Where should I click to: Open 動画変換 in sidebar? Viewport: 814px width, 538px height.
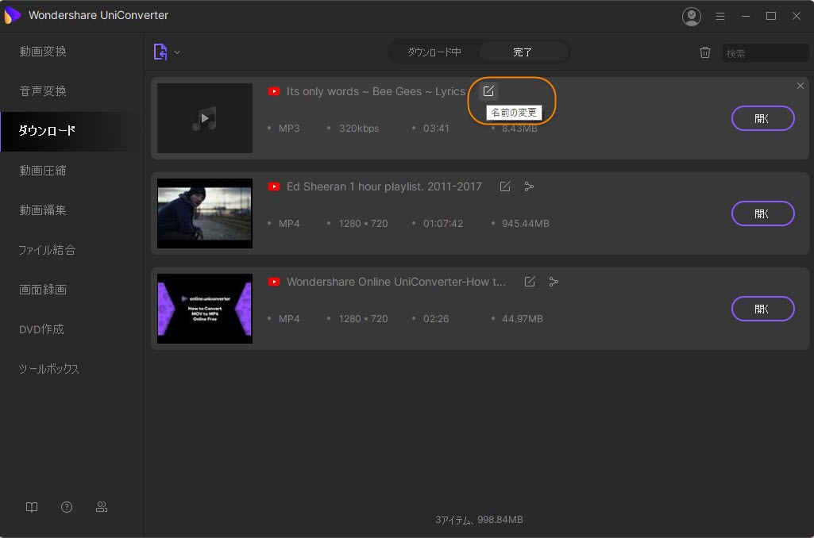(x=43, y=52)
